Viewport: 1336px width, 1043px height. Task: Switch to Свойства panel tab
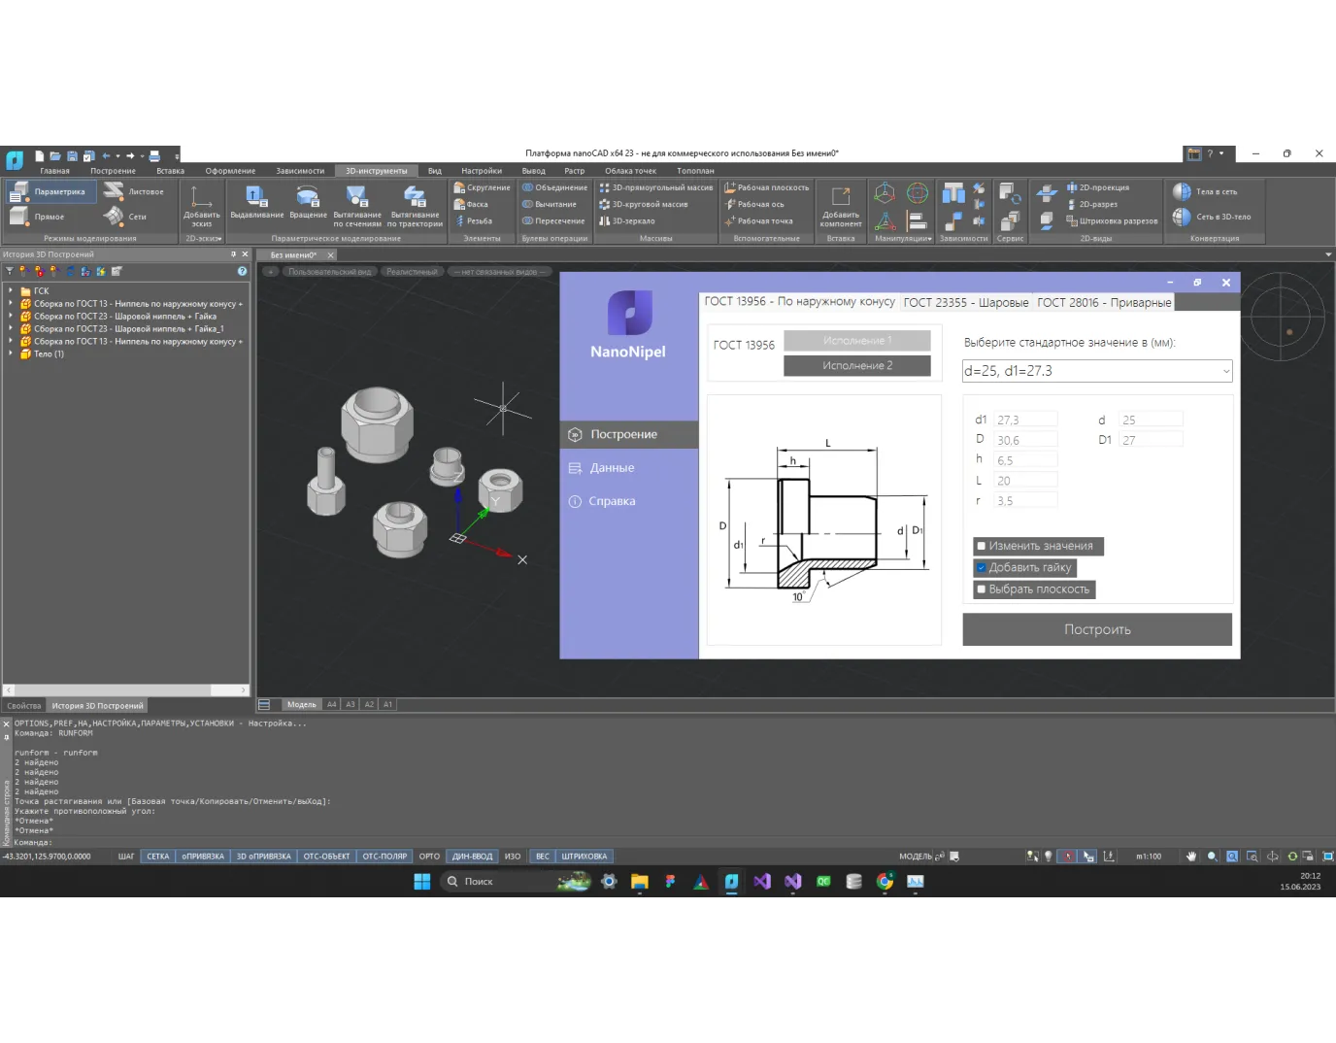24,706
